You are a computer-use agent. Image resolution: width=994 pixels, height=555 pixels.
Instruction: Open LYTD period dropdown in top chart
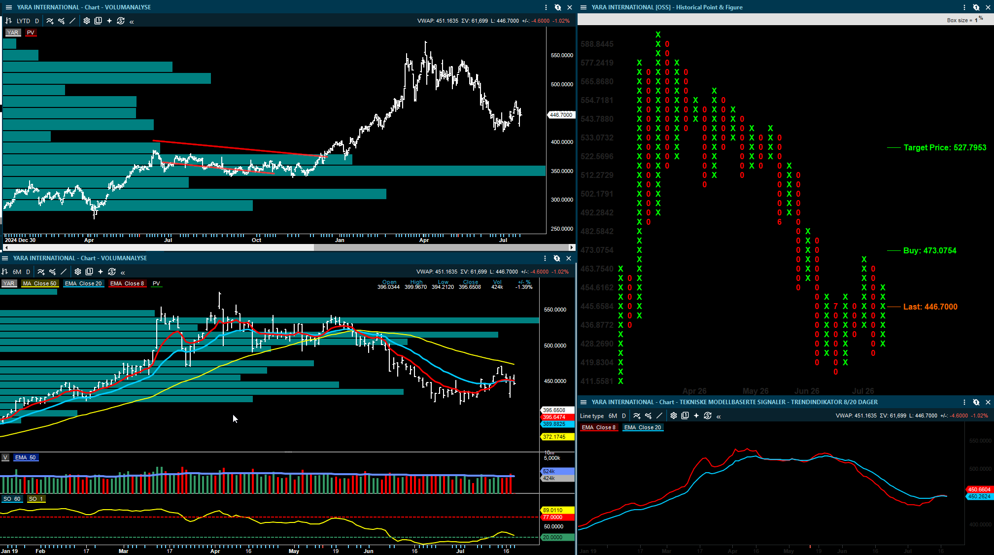tap(23, 21)
